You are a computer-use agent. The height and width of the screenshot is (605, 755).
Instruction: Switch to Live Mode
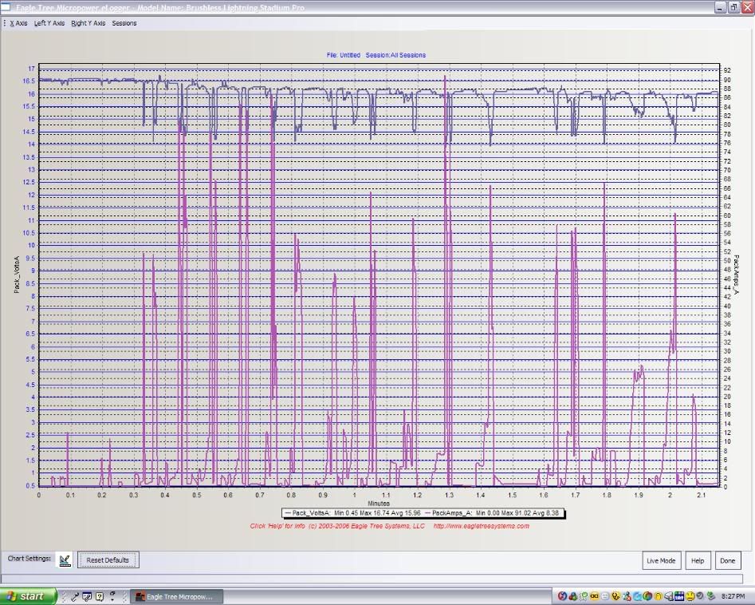click(x=661, y=560)
